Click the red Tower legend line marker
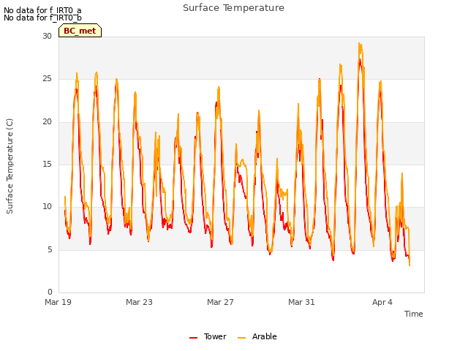 pyautogui.click(x=193, y=338)
